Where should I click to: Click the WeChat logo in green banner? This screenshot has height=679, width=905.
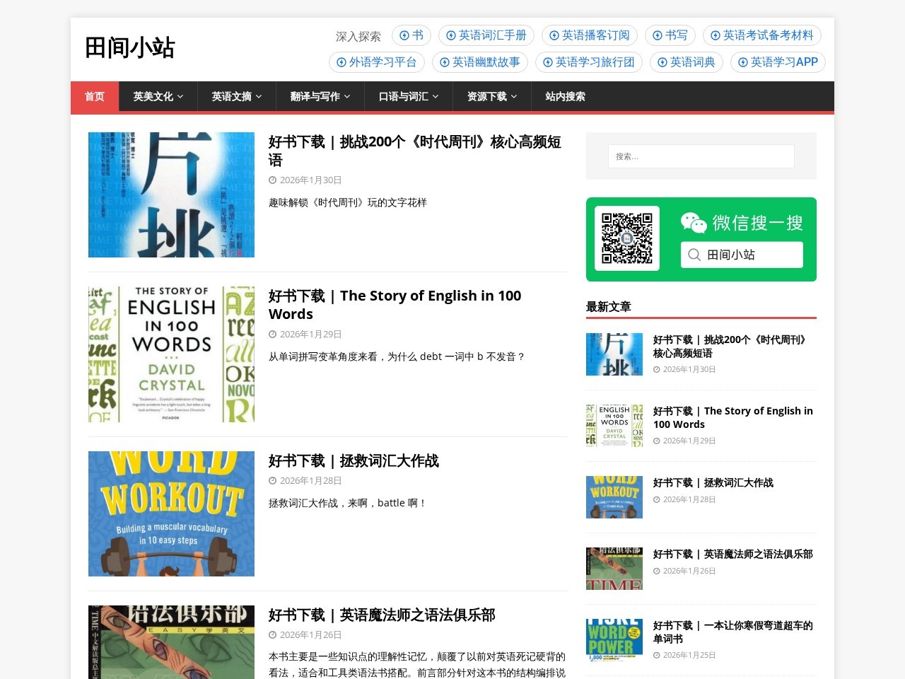coord(694,223)
